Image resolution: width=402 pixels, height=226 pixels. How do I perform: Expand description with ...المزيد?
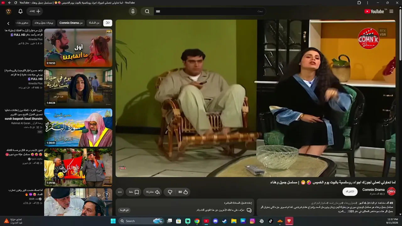(x=341, y=212)
